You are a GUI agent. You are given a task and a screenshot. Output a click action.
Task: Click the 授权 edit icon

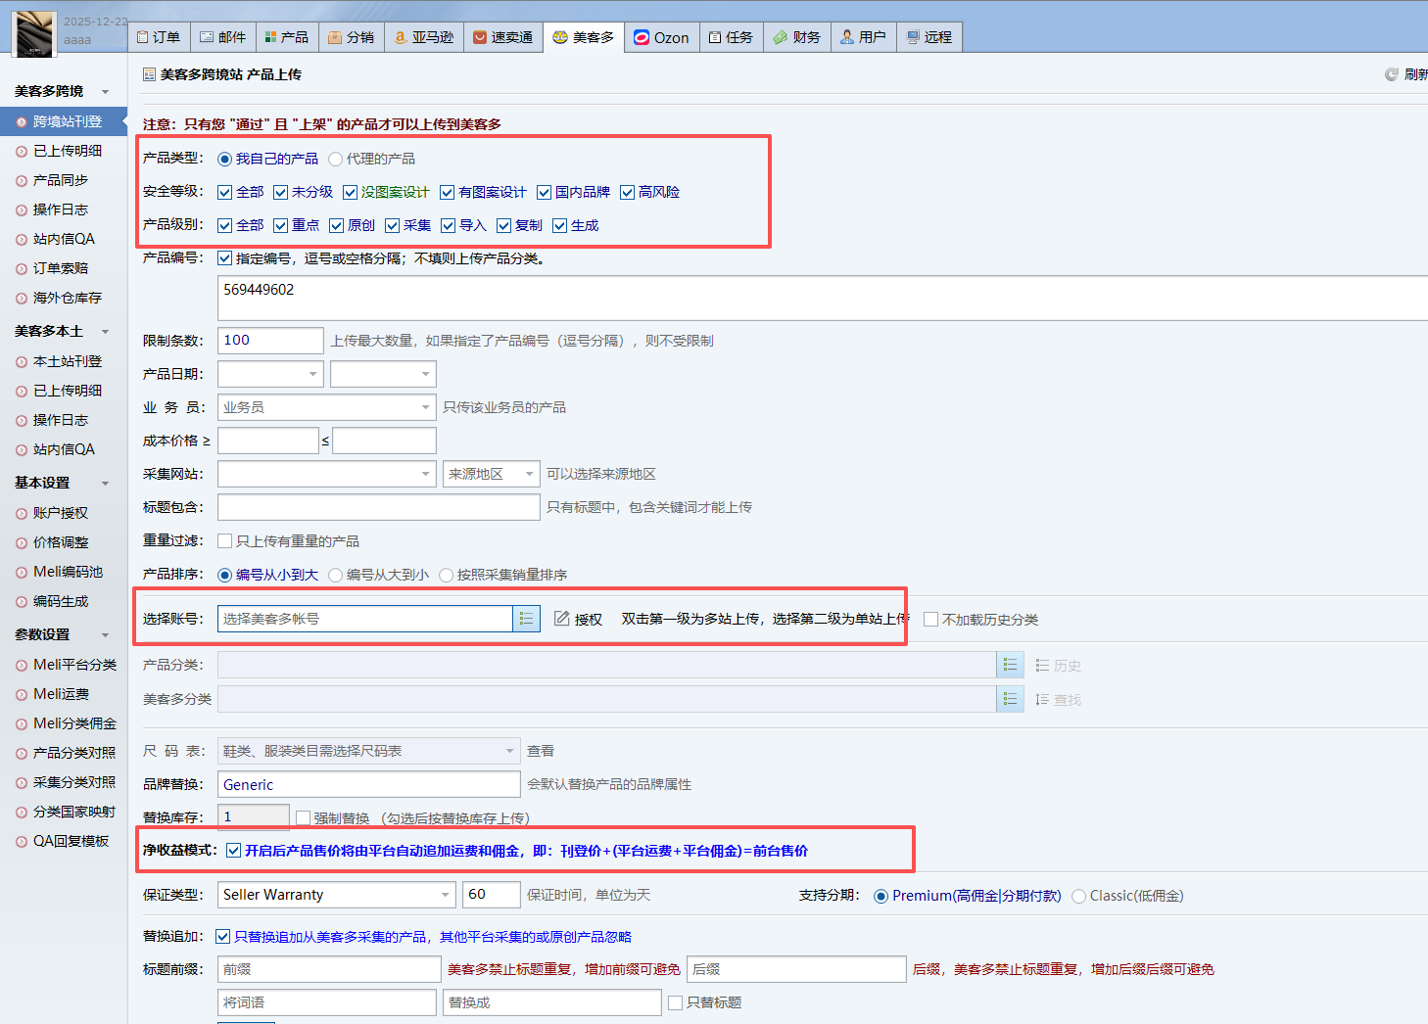pyautogui.click(x=562, y=619)
